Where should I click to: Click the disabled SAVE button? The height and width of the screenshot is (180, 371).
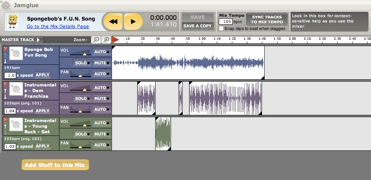pos(198,17)
